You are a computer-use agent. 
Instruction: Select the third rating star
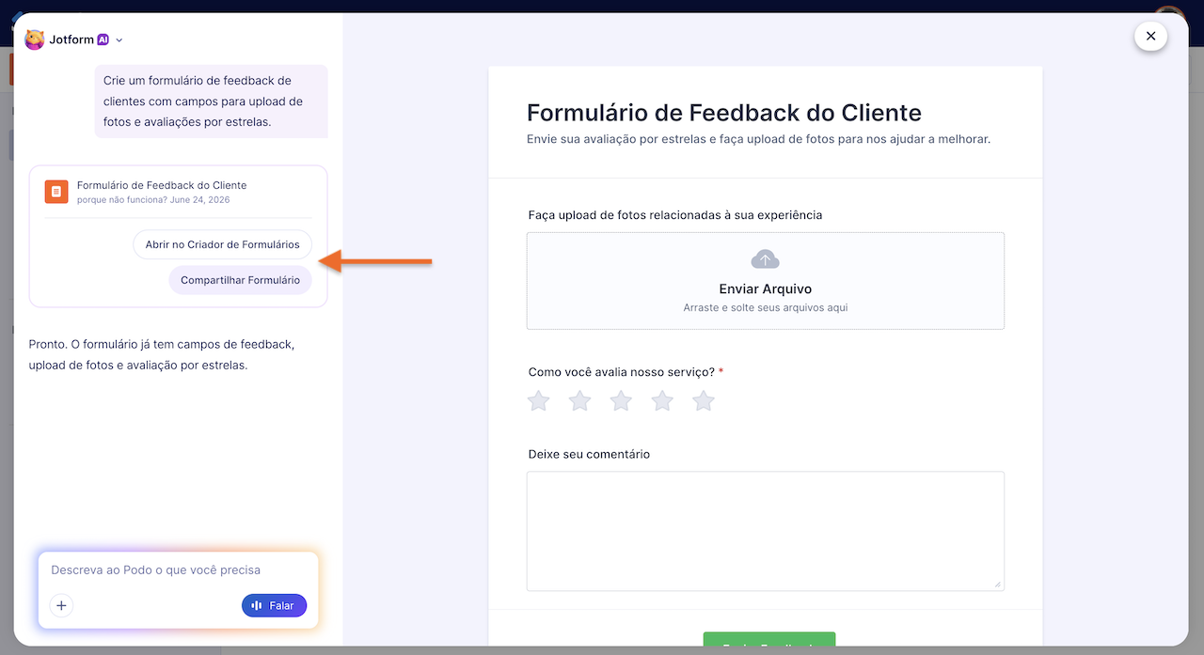point(621,401)
